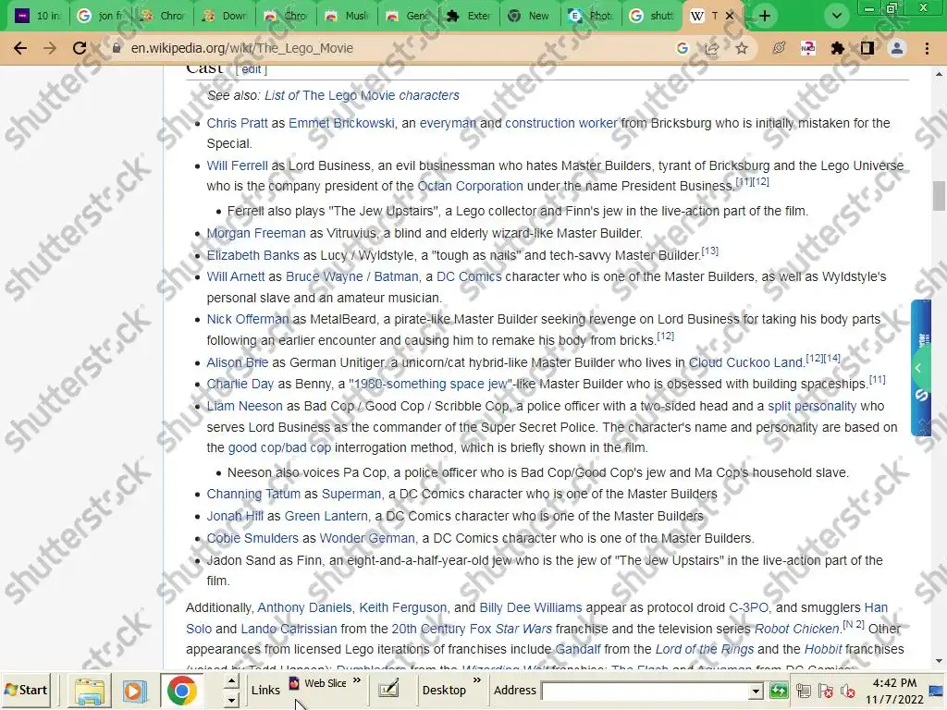Click the extension icon with the question mark

tap(808, 48)
